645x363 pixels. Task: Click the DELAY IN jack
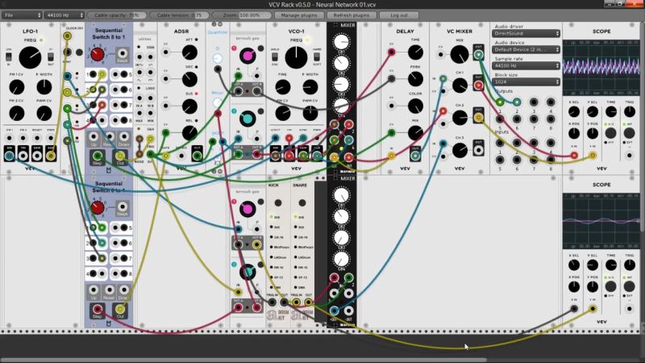[391, 156]
